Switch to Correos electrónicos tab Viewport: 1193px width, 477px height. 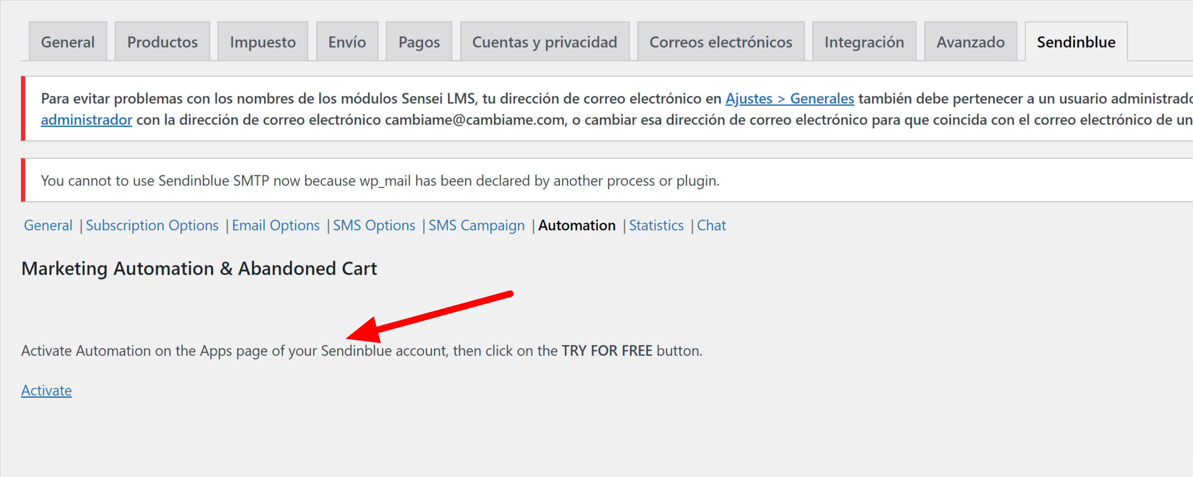pyautogui.click(x=721, y=42)
